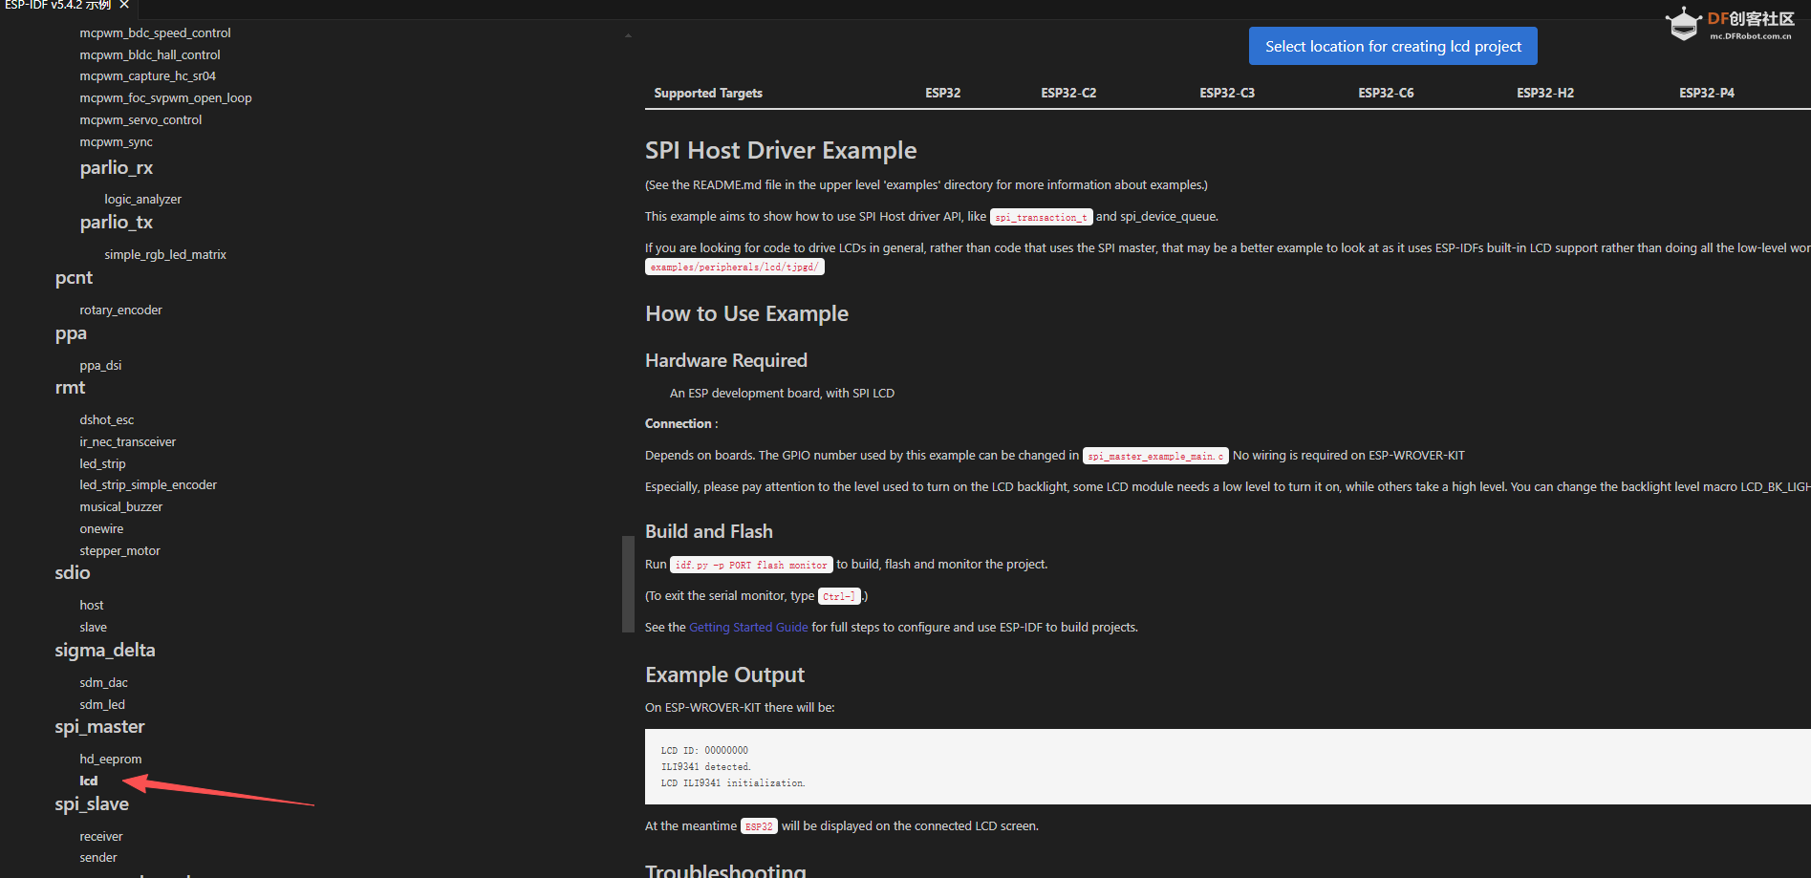The height and width of the screenshot is (878, 1811).
Task: Select the lcd example under spi_master
Action: tap(89, 782)
